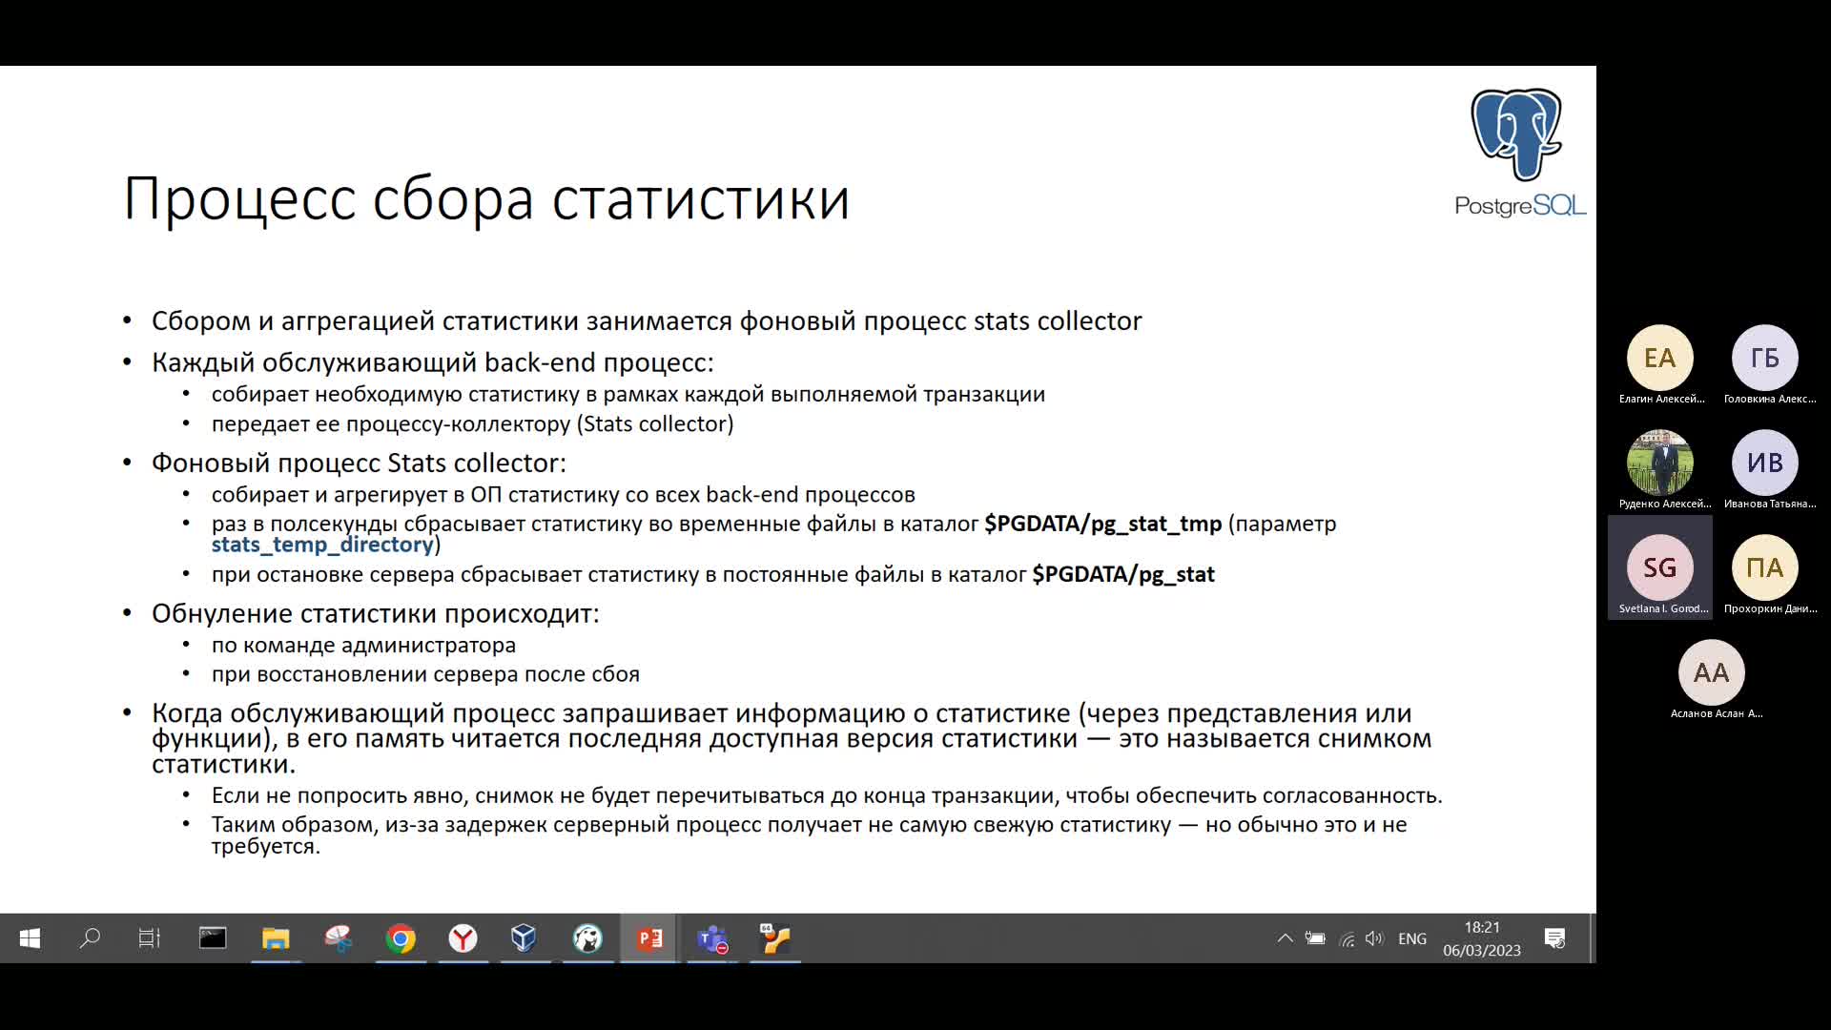
Task: Select participant avatar ГБ Головкина
Action: point(1765,358)
